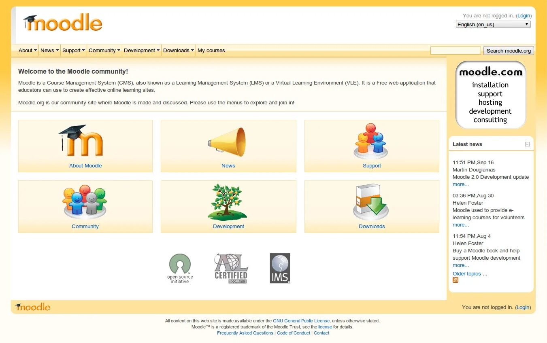Click the Search moodle.org button

pos(509,51)
